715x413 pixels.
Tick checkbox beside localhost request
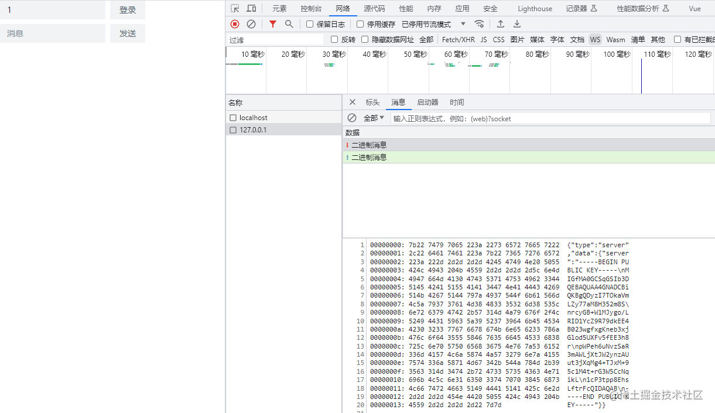pyautogui.click(x=233, y=118)
